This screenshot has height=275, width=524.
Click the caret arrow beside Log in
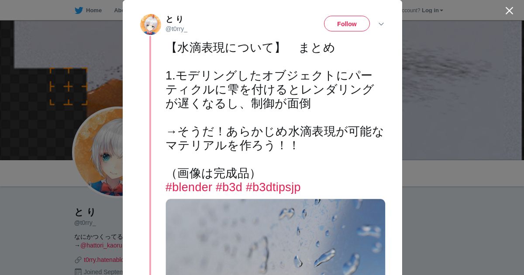click(441, 10)
